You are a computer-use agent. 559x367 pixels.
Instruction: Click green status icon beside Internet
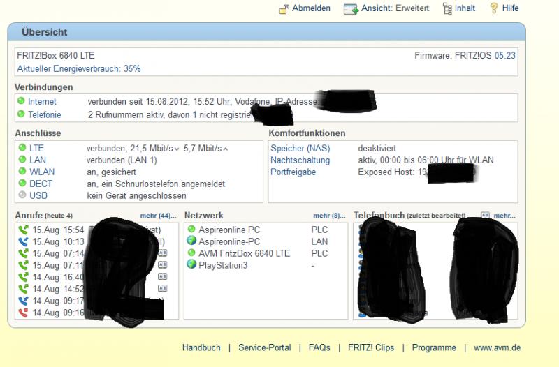pos(21,101)
